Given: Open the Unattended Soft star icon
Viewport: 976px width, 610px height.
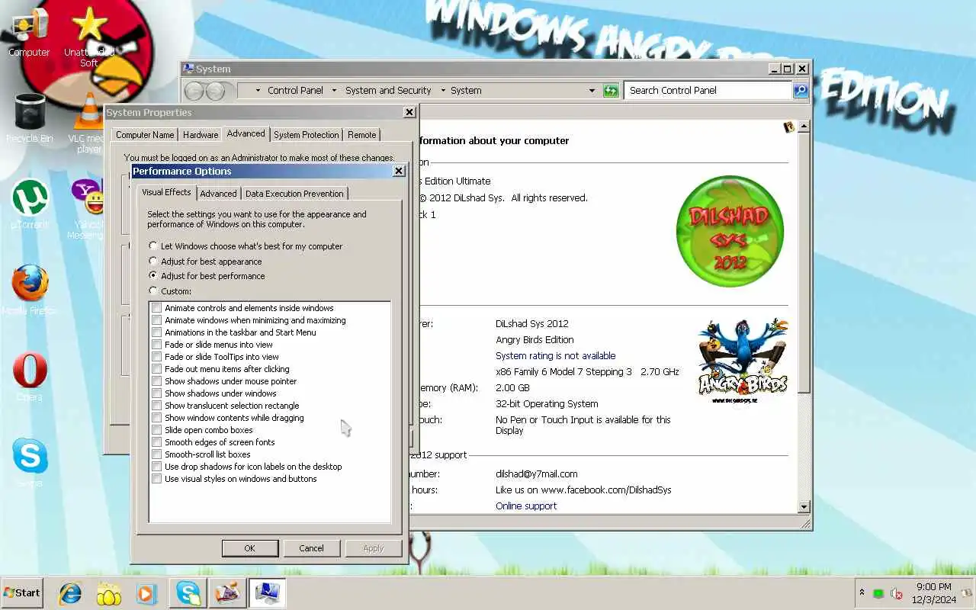Looking at the screenshot, I should [x=89, y=36].
